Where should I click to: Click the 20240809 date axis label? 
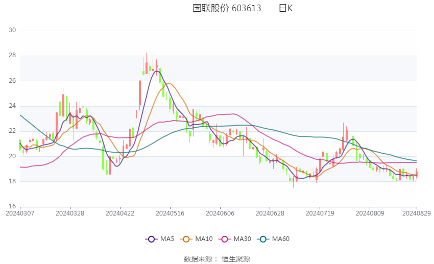[x=370, y=213]
